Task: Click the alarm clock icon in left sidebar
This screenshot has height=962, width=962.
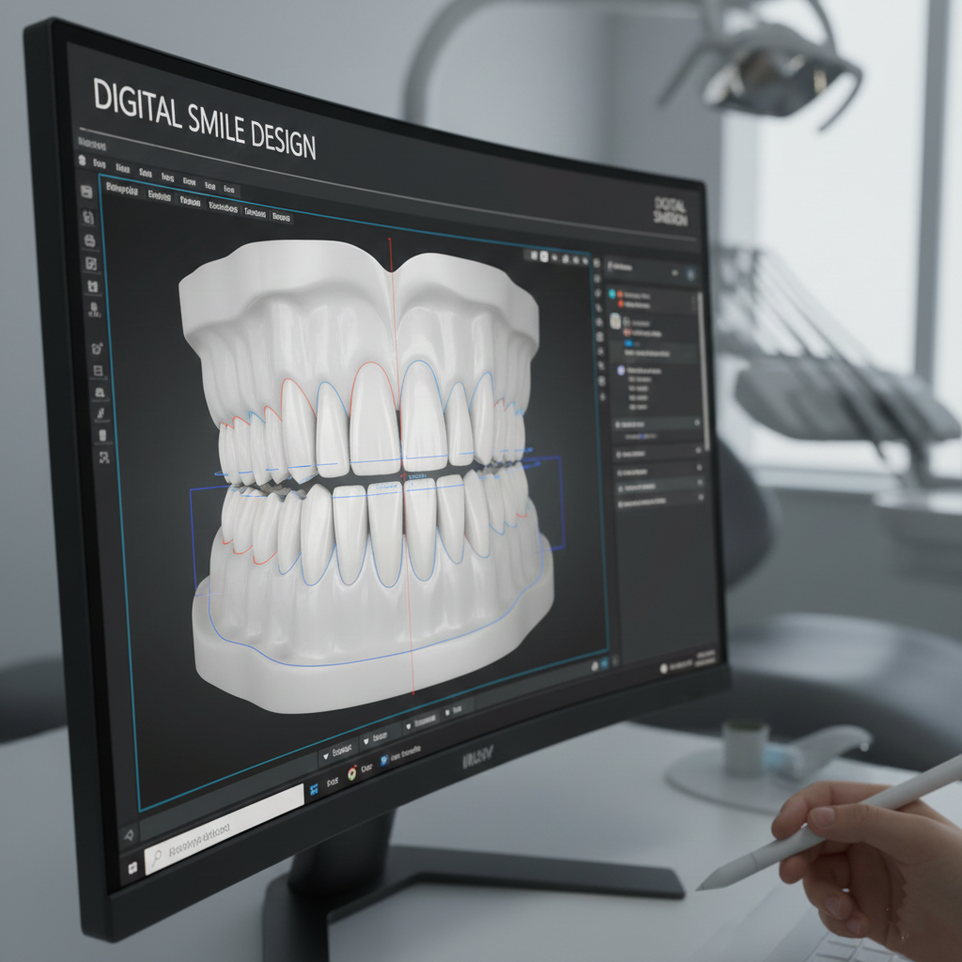Action: pos(97,349)
